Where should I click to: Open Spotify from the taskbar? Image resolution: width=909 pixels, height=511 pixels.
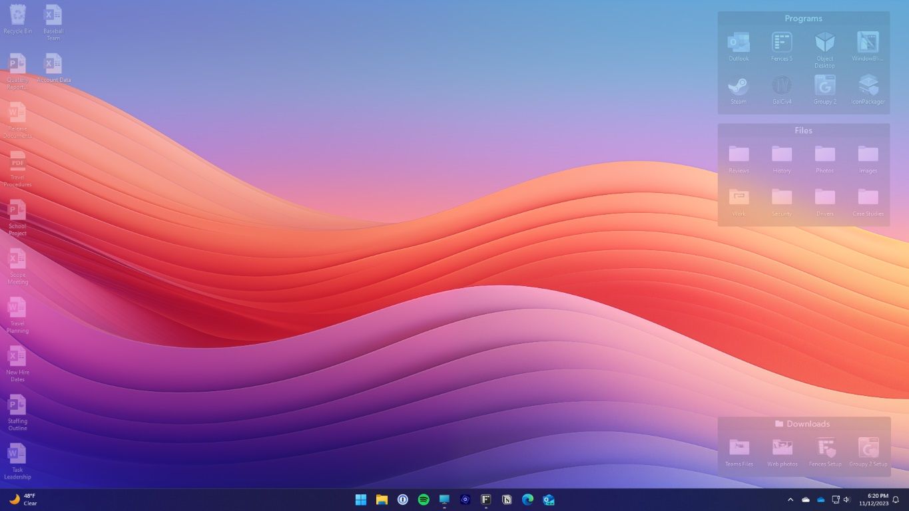[423, 499]
